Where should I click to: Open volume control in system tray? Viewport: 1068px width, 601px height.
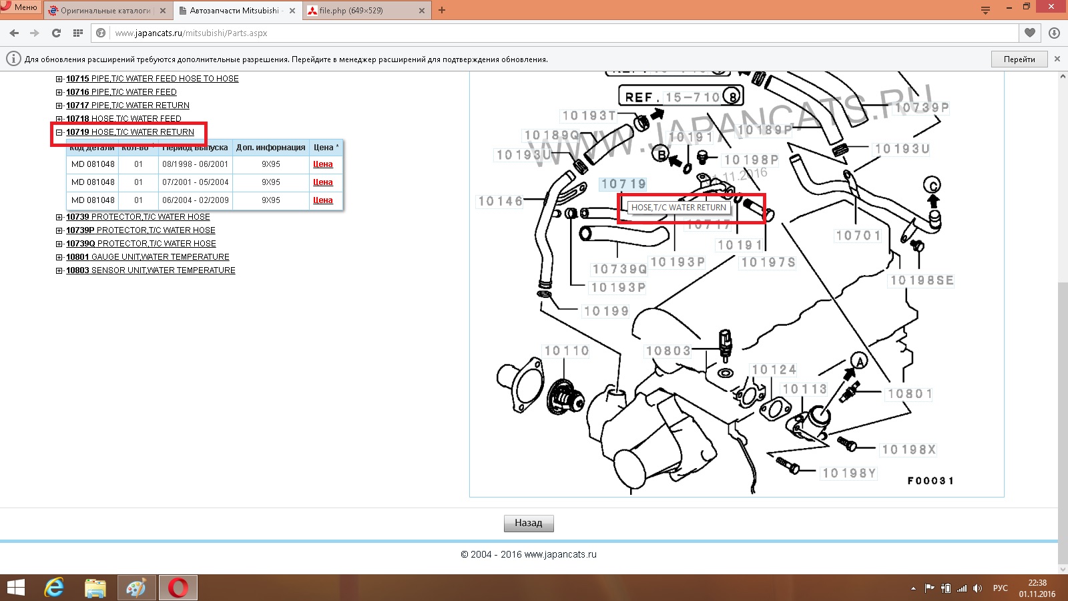point(978,588)
